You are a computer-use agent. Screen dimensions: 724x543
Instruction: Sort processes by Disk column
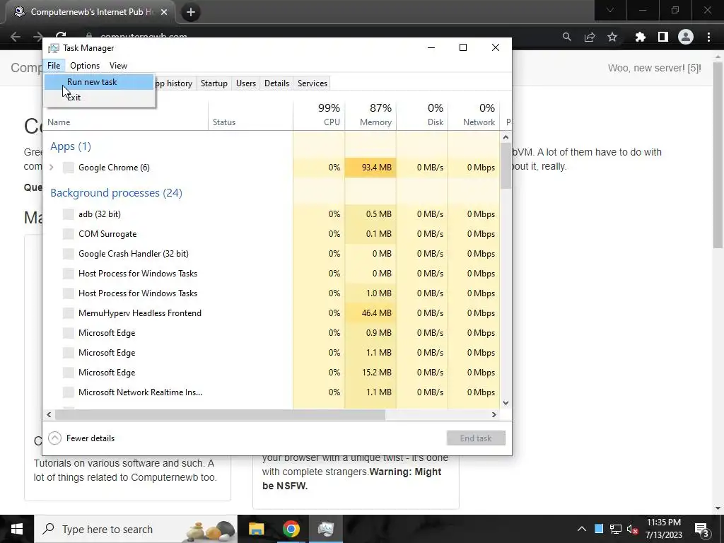[x=423, y=115]
